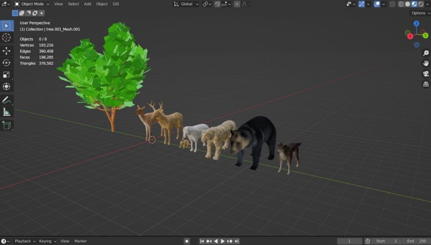Open the Object Mode dropdown
431x245 pixels.
pos(32,4)
